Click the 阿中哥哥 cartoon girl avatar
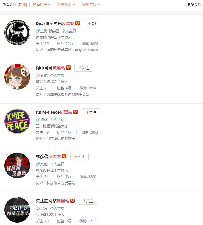203x225 pixels. point(17,77)
